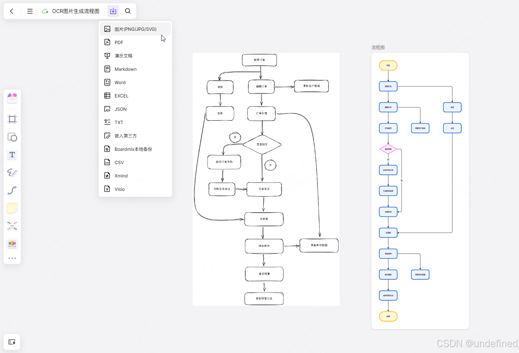Viewport: 519px width, 353px height.
Task: Select the hand-drawn flowchart image
Action: click(266, 179)
